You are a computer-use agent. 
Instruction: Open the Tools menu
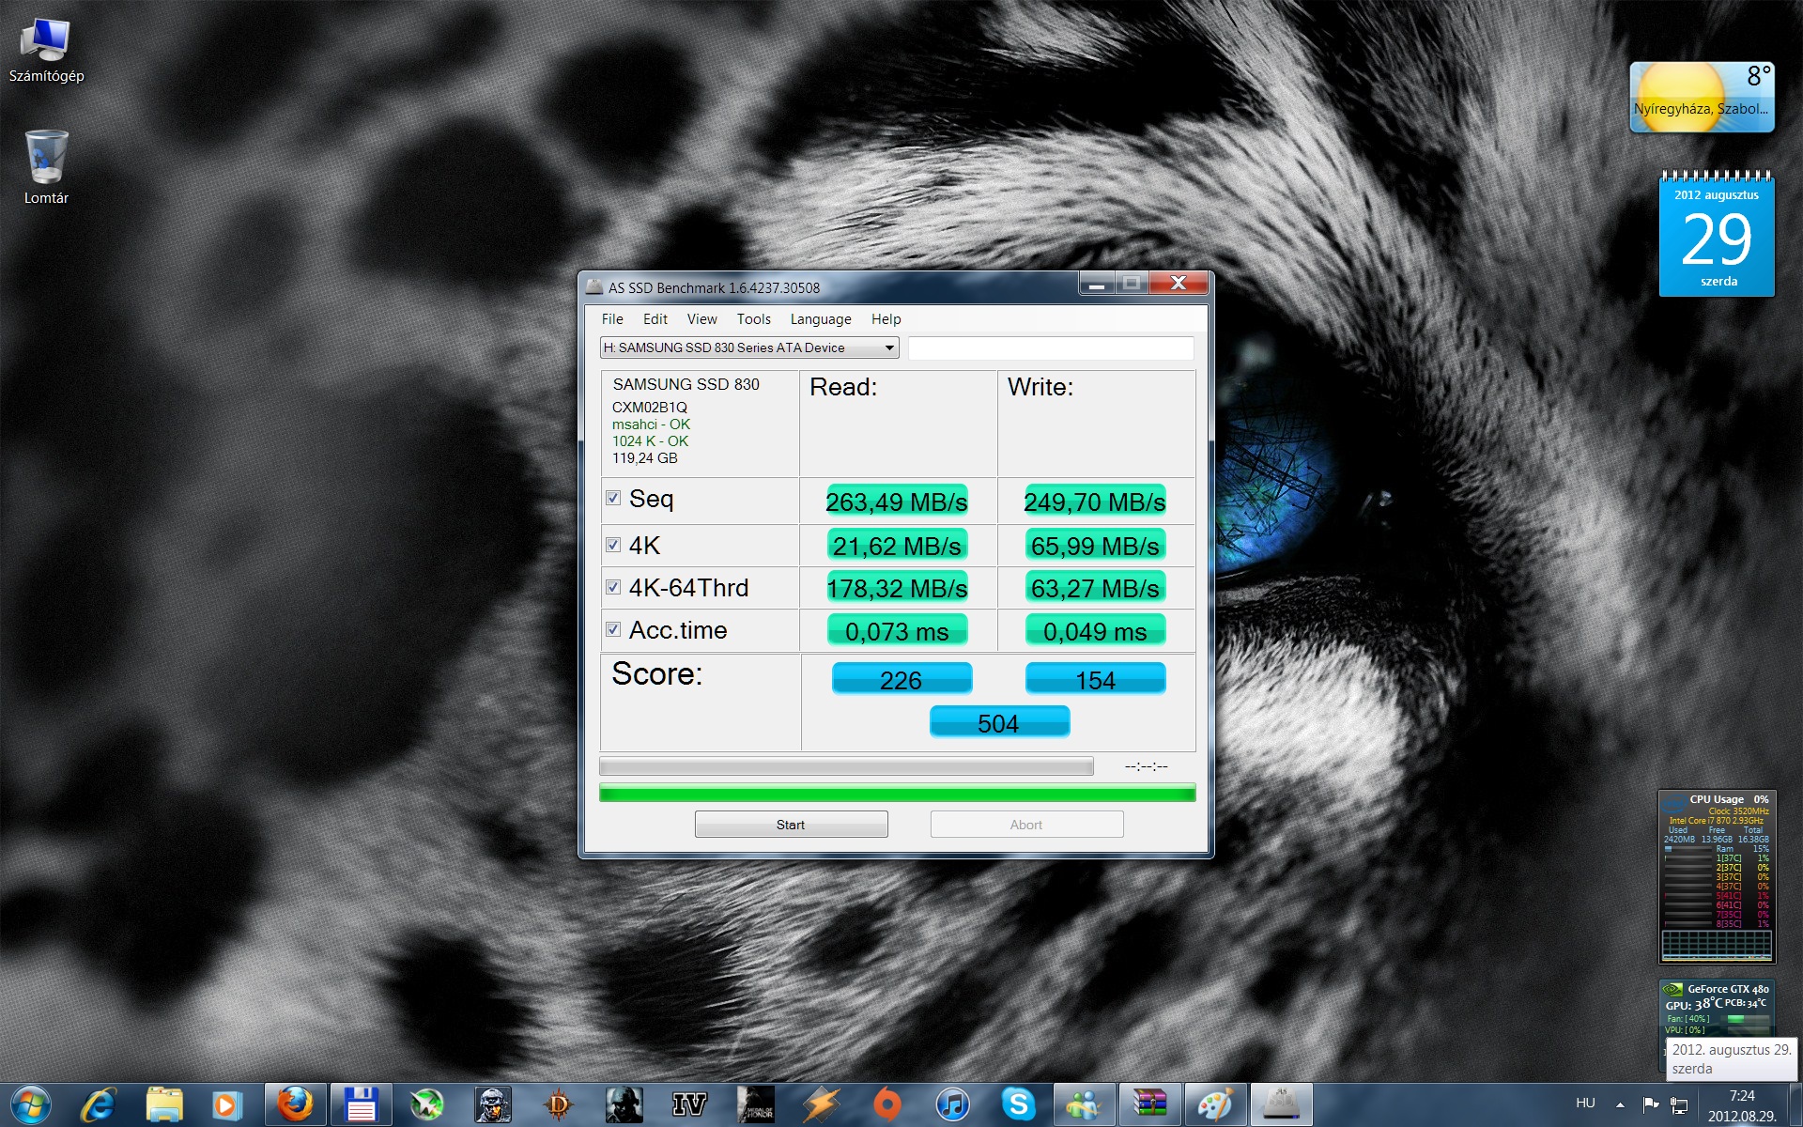753,319
